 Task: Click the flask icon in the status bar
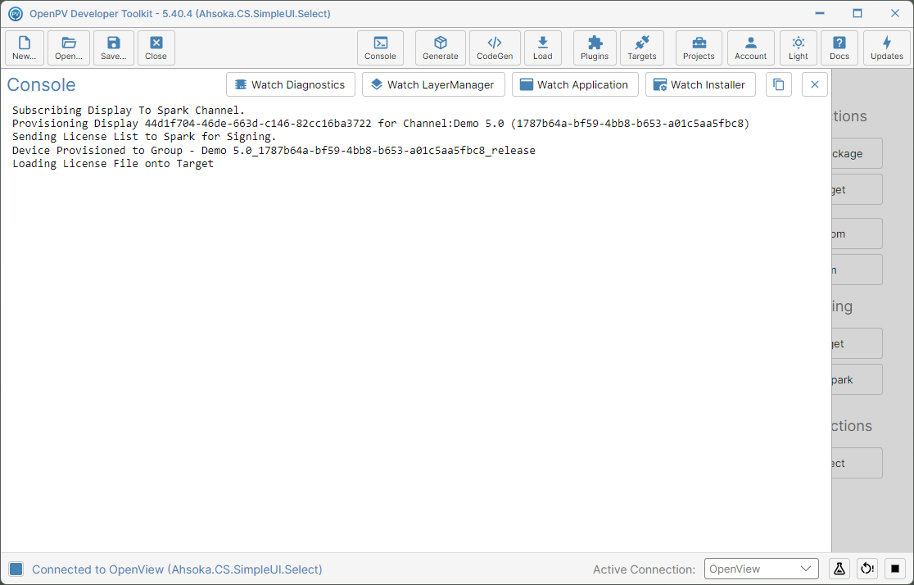(839, 569)
